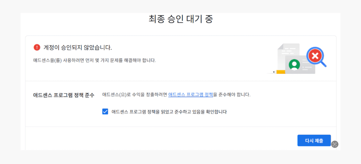This screenshot has width=361, height=164.
Task: Uncheck the 애드센스 프로그램 정책 confirmation checkbox
Action: point(105,112)
